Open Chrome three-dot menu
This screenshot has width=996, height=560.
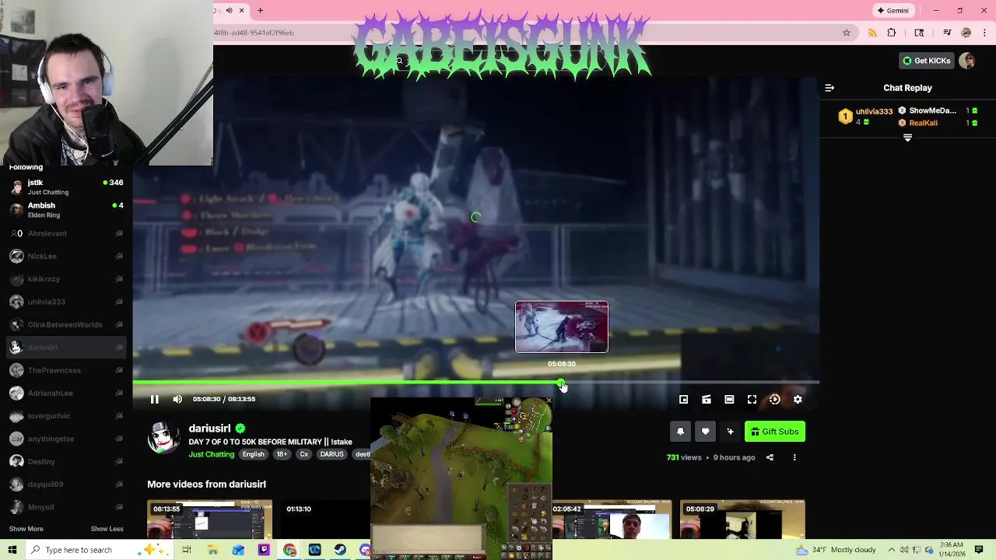[985, 33]
